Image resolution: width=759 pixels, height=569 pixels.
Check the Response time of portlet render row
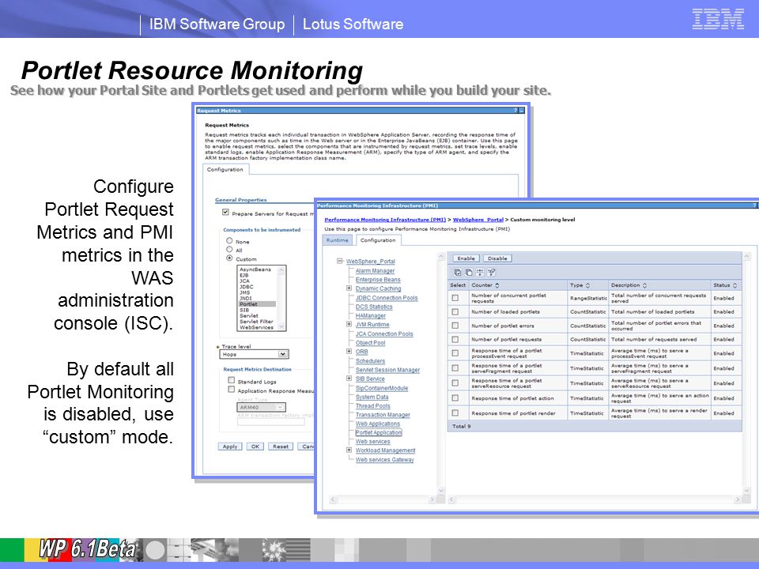point(455,413)
